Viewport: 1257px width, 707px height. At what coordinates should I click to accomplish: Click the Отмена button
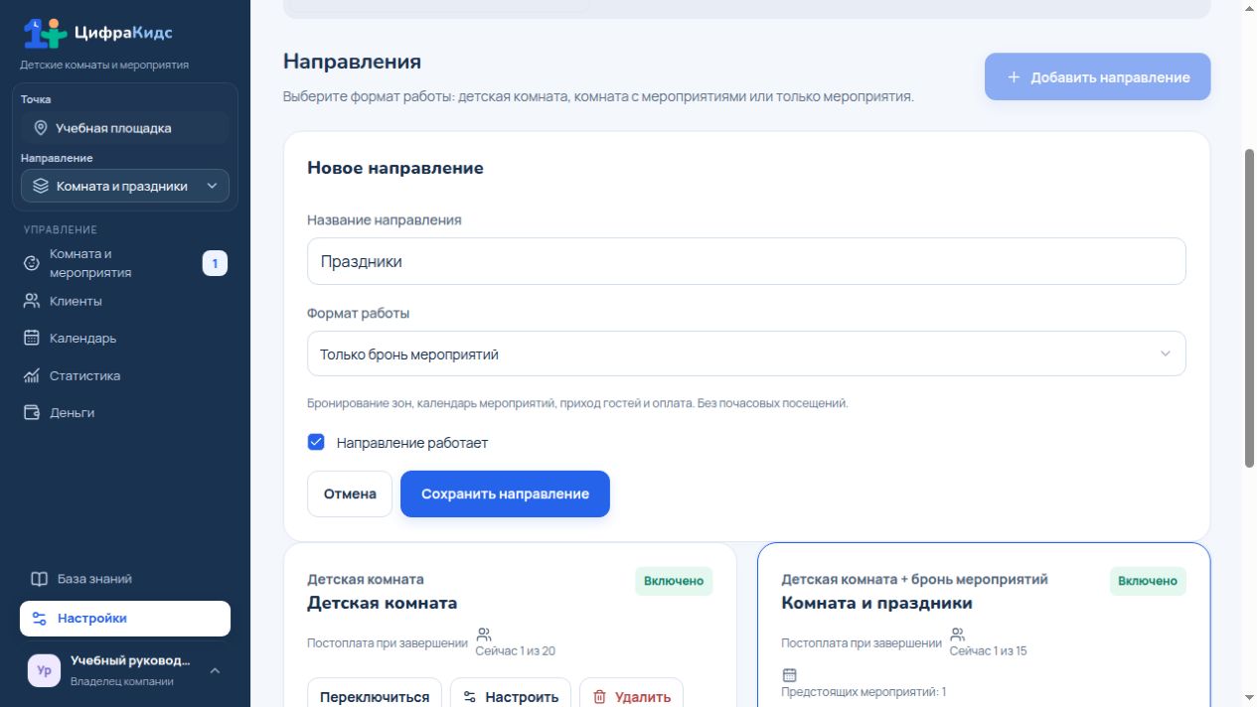350,494
